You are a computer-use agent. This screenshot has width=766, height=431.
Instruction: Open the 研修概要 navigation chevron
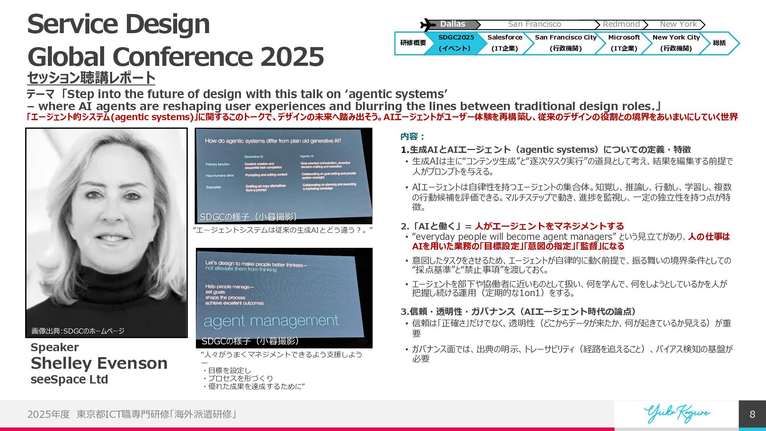[413, 43]
